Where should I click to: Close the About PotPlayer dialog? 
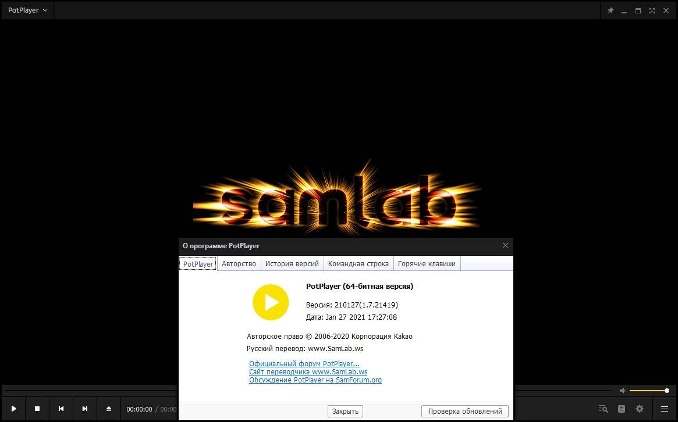click(505, 245)
